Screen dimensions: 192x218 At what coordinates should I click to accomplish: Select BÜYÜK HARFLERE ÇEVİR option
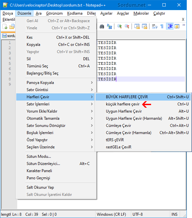coord(143,97)
